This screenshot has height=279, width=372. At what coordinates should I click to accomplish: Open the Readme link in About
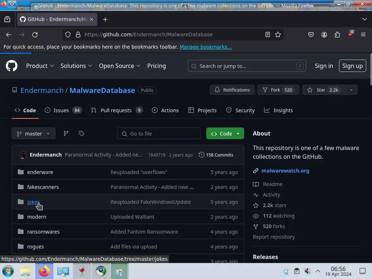coord(272,184)
